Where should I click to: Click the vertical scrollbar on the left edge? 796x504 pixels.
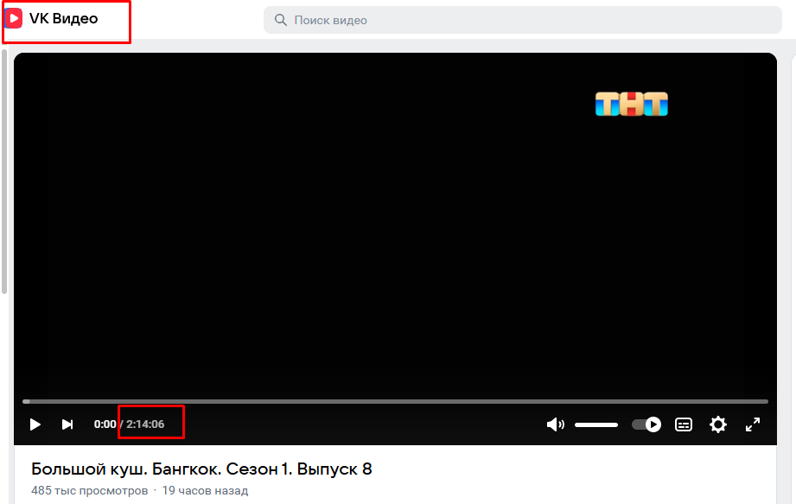(x=4, y=173)
